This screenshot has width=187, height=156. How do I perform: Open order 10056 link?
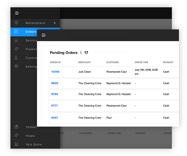pos(55,72)
